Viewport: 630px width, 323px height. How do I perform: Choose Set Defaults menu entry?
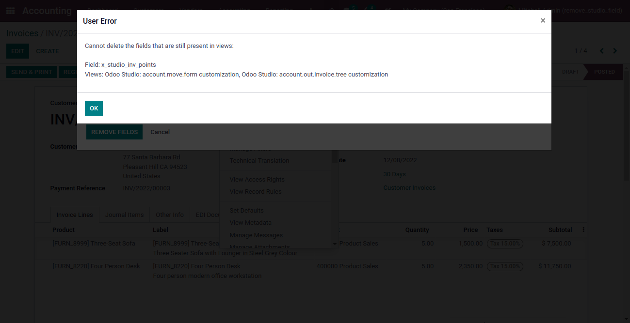(x=246, y=210)
